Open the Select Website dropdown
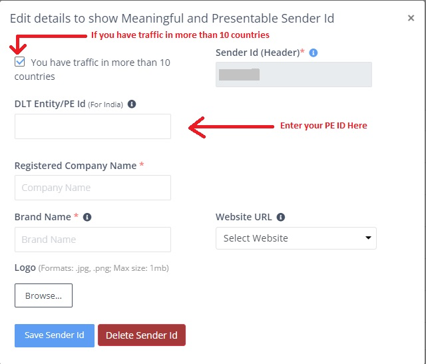Screen dimensions: 426x364 pos(296,238)
